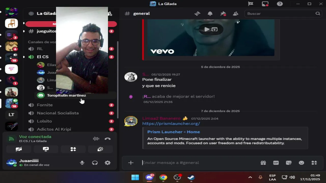Click the message plus attachment button

tap(131, 163)
